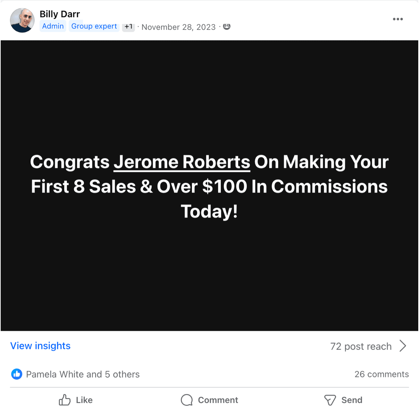Open the three-dot post options menu
This screenshot has width=420, height=414.
point(397,19)
